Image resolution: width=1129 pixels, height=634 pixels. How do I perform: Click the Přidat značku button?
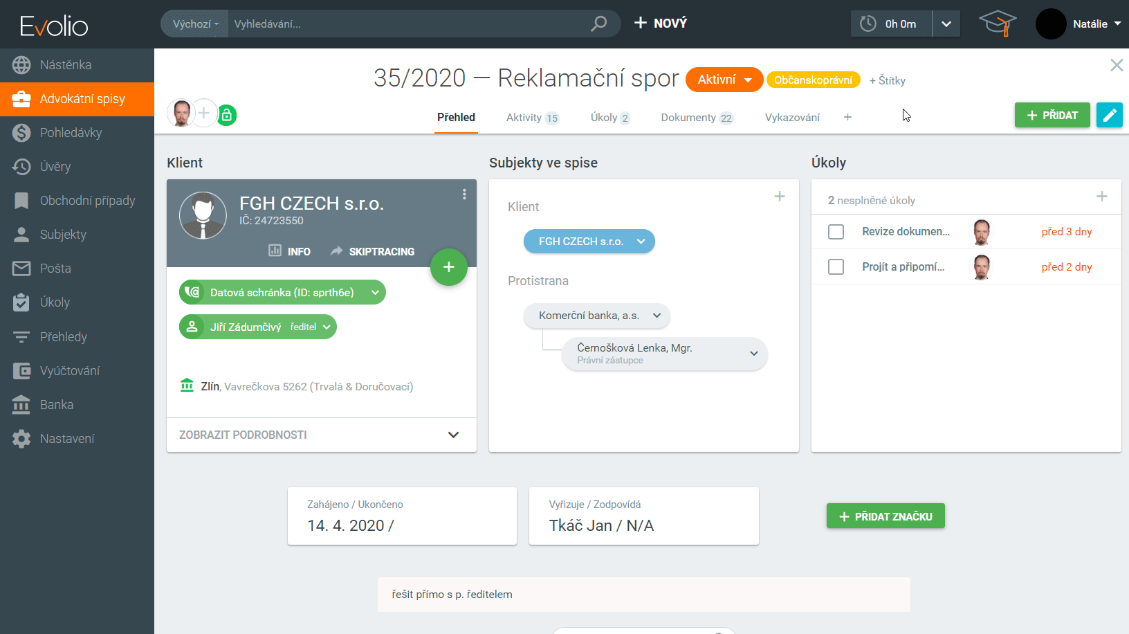click(x=885, y=516)
